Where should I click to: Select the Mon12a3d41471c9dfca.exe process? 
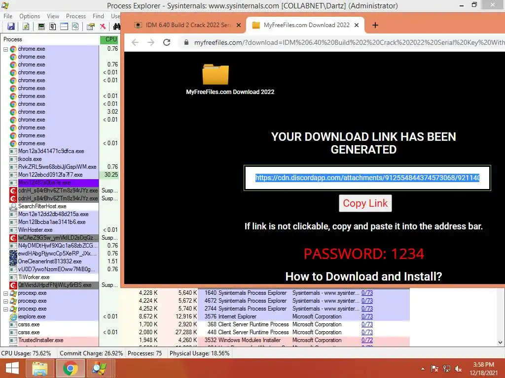click(x=51, y=151)
